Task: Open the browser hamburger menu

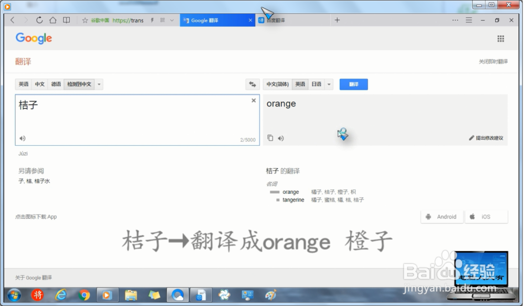Action: coord(469,20)
